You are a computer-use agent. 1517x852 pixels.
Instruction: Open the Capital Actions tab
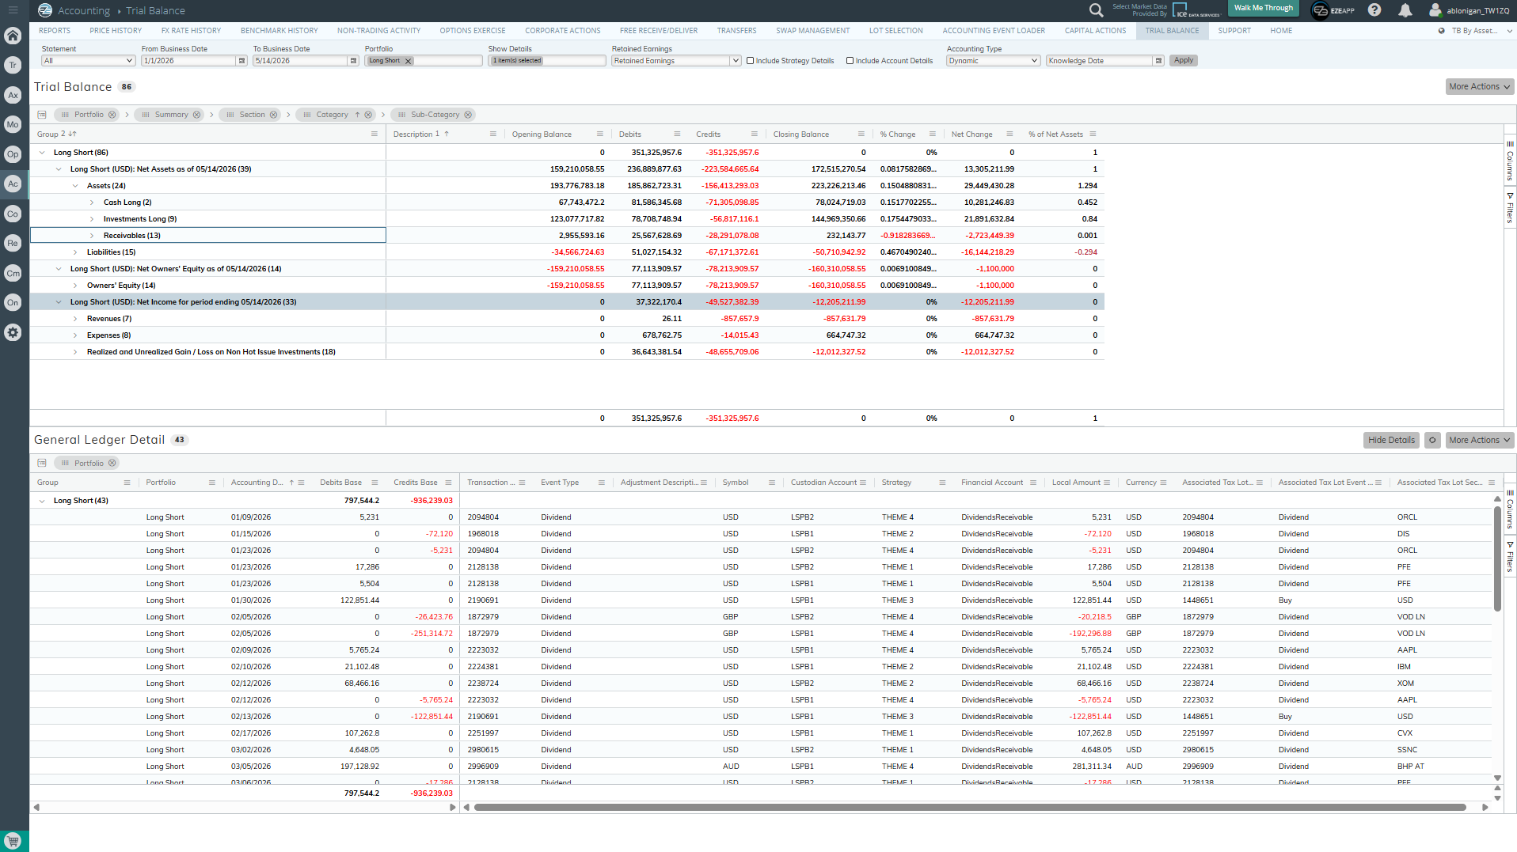(1095, 31)
